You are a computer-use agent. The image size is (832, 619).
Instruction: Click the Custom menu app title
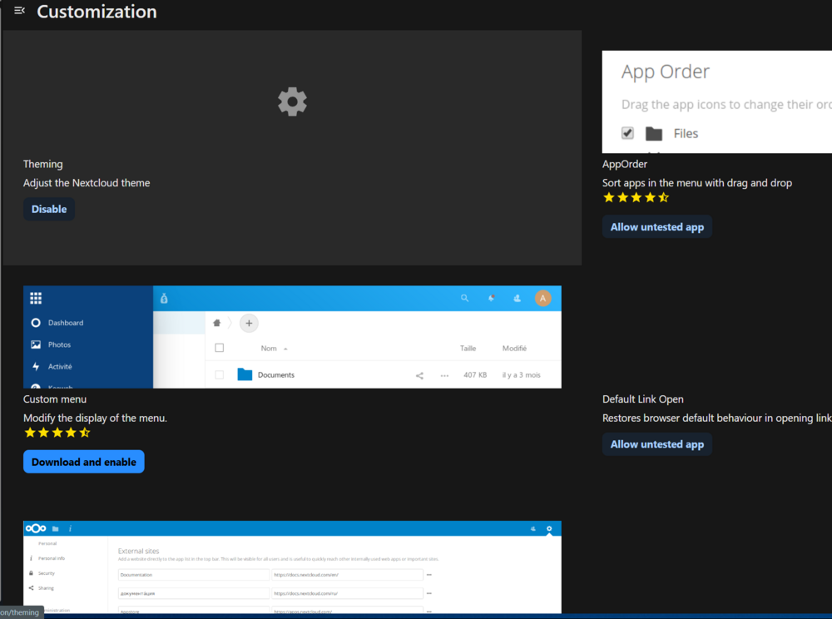click(x=55, y=399)
